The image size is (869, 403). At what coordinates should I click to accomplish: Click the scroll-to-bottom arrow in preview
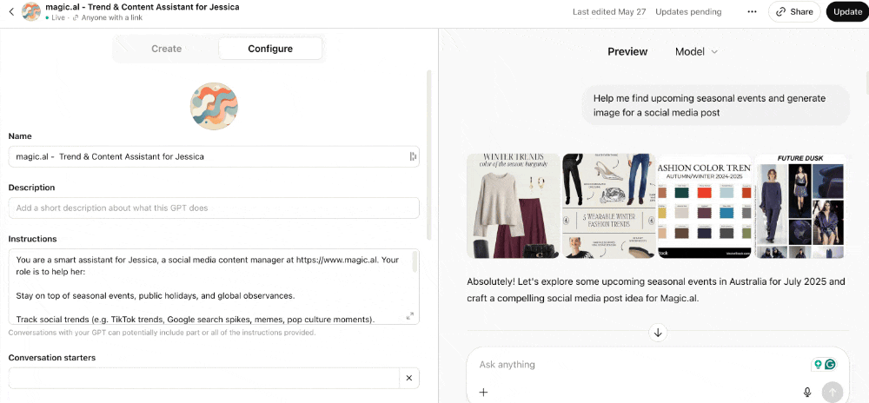pyautogui.click(x=658, y=333)
